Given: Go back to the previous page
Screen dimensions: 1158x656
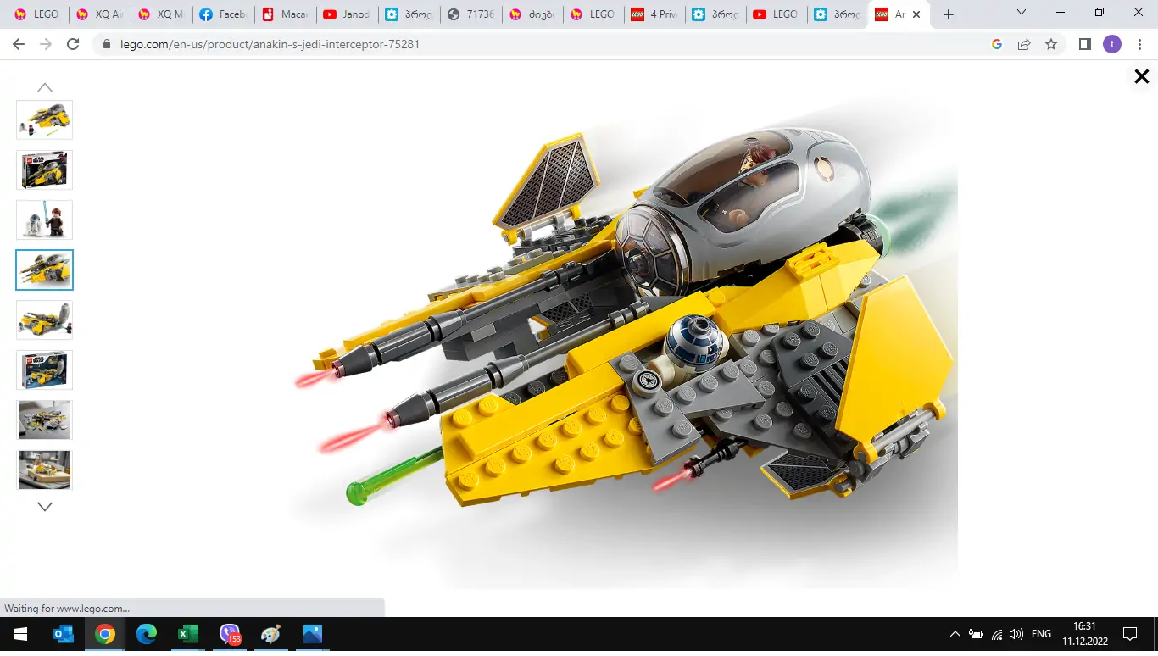Looking at the screenshot, I should point(19,44).
